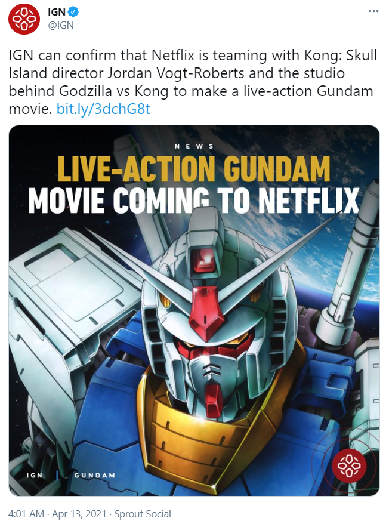Click the Gundam's yellow chest collar
The height and width of the screenshot is (521, 386).
(x=199, y=428)
